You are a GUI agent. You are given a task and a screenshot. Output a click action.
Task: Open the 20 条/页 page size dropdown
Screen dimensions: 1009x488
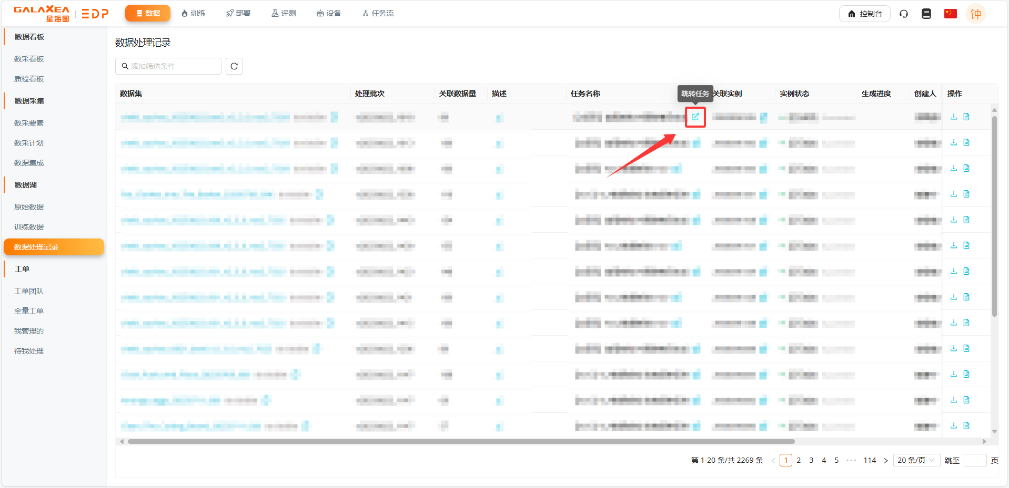click(916, 460)
